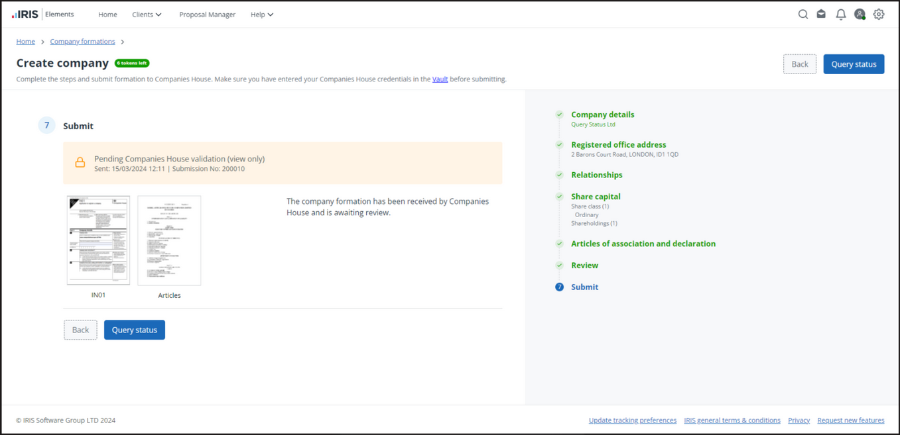Go to Company details step
Screen dimensions: 900x435
602,115
